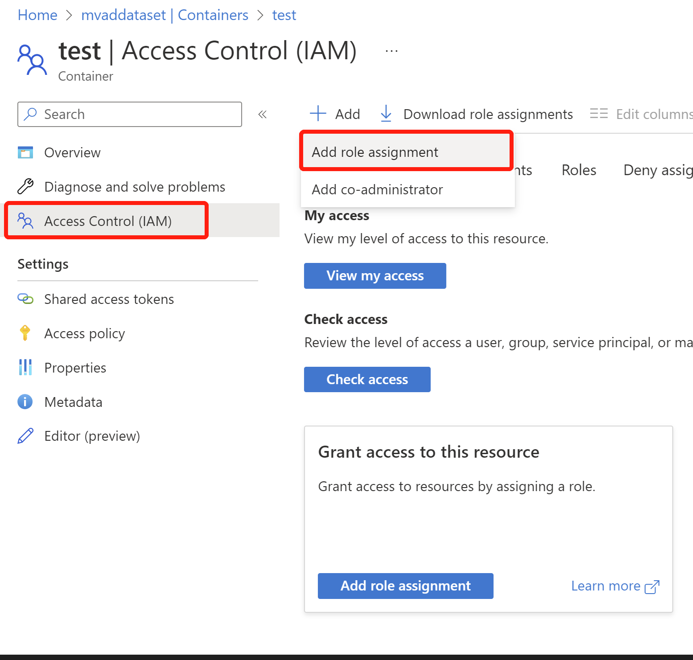The width and height of the screenshot is (693, 660).
Task: Open mvaddataset | Containers breadcrumb
Action: coord(165,15)
